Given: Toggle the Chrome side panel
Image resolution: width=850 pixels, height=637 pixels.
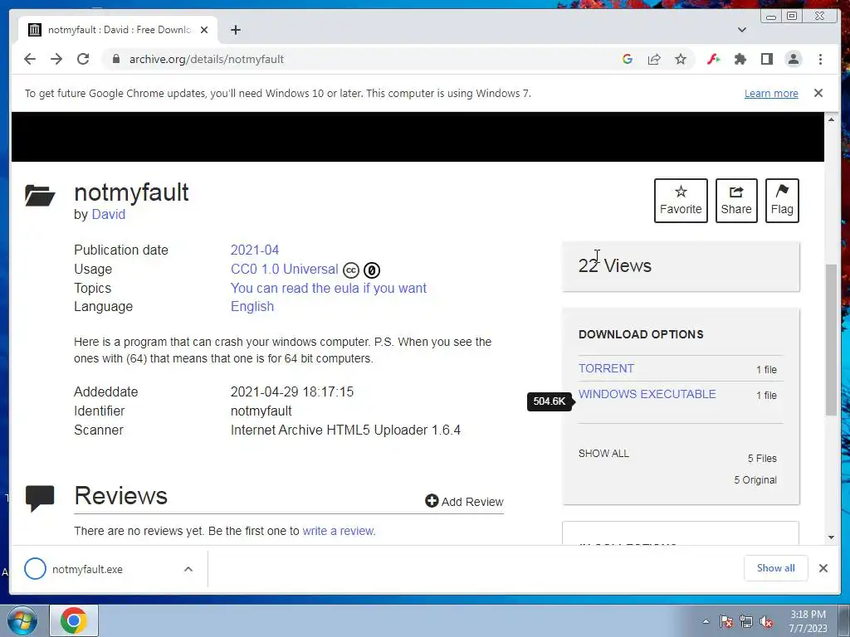Looking at the screenshot, I should 766,59.
